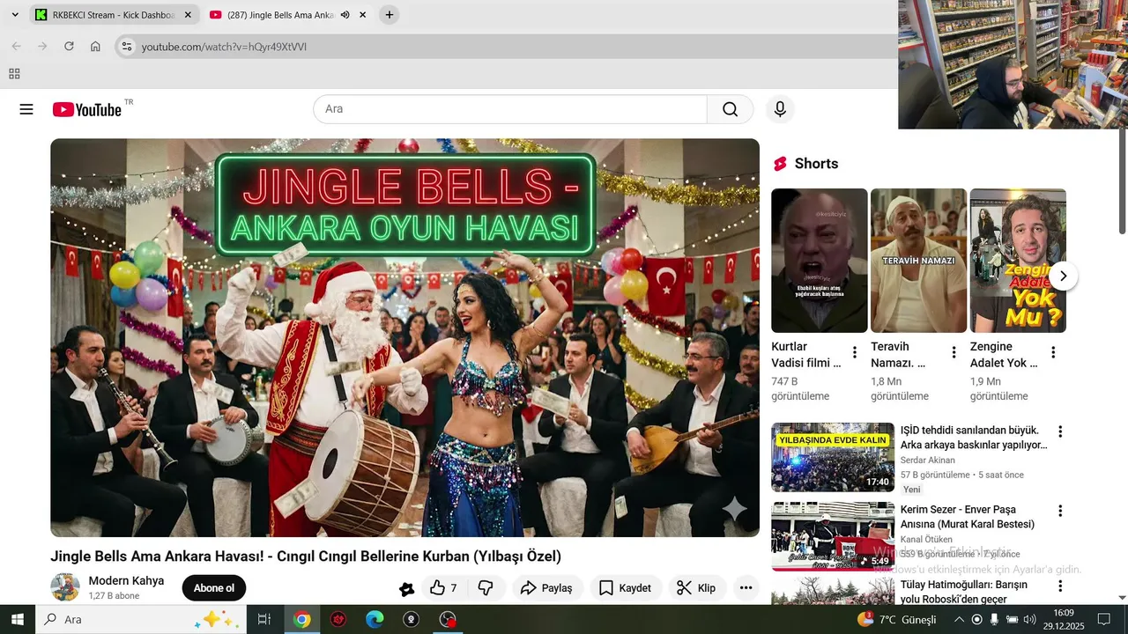Dislike the video with thumbs down
1128x634 pixels.
click(486, 588)
